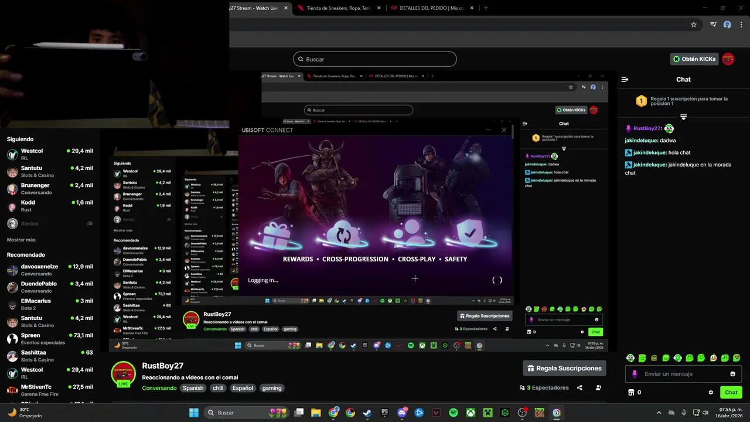The width and height of the screenshot is (750, 422).
Task: Select the chill tag
Action: coord(218,388)
